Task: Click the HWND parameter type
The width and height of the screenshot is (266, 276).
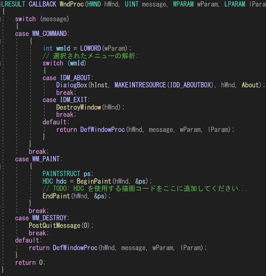Action: tap(94, 4)
